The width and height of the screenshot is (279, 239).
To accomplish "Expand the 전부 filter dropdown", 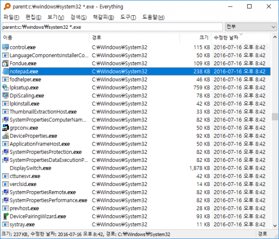I will tap(251, 27).
